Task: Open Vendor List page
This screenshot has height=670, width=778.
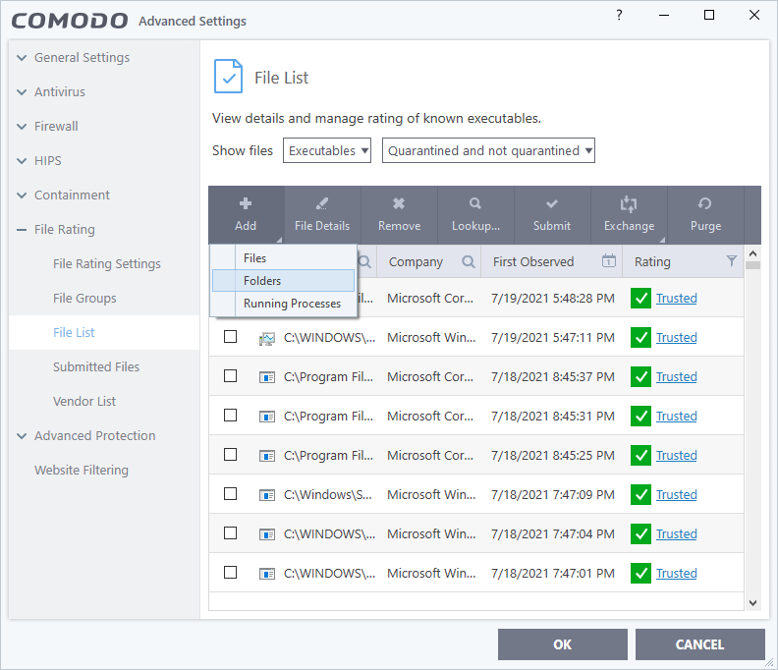Action: point(84,402)
